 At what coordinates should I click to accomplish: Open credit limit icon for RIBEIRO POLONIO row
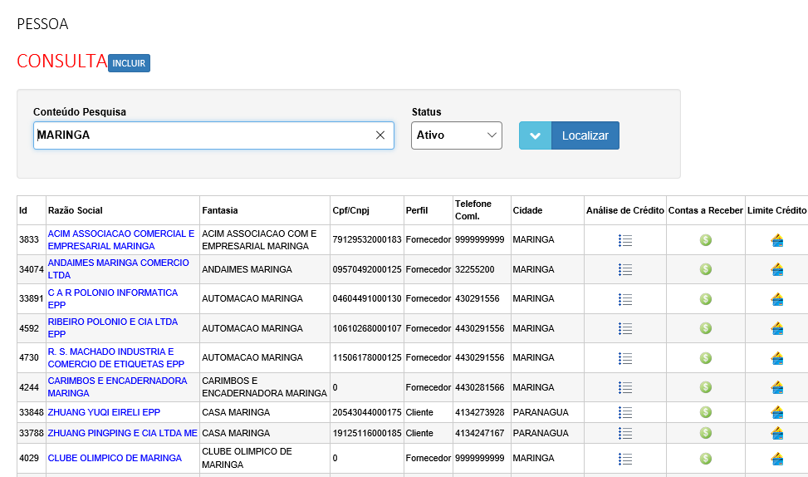click(x=777, y=328)
